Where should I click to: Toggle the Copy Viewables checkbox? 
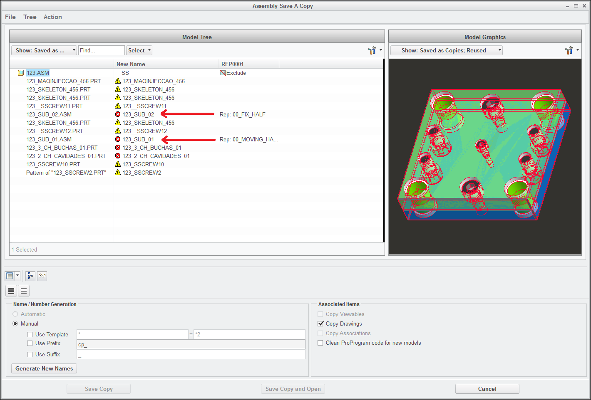[320, 314]
